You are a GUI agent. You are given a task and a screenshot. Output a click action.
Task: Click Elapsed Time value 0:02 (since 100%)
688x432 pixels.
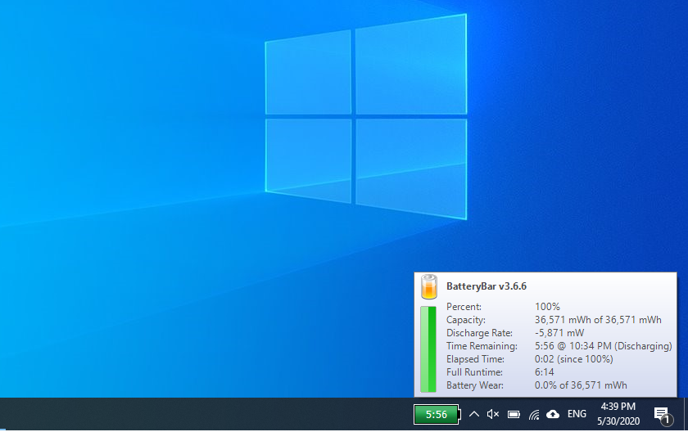573,359
